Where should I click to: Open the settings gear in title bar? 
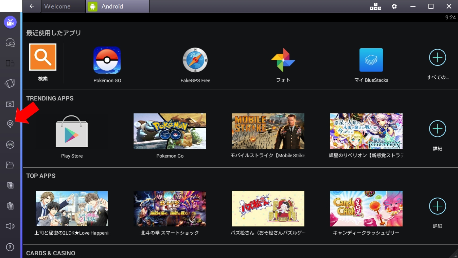tap(394, 6)
